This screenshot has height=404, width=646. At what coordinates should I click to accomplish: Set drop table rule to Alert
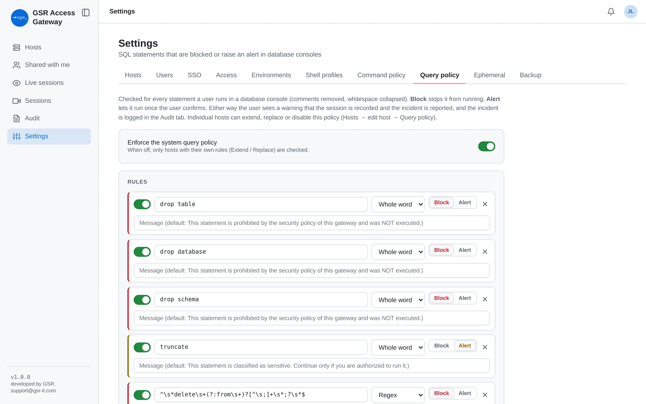465,203
